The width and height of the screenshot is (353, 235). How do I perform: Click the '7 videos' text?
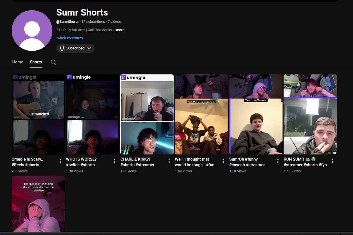click(x=114, y=22)
